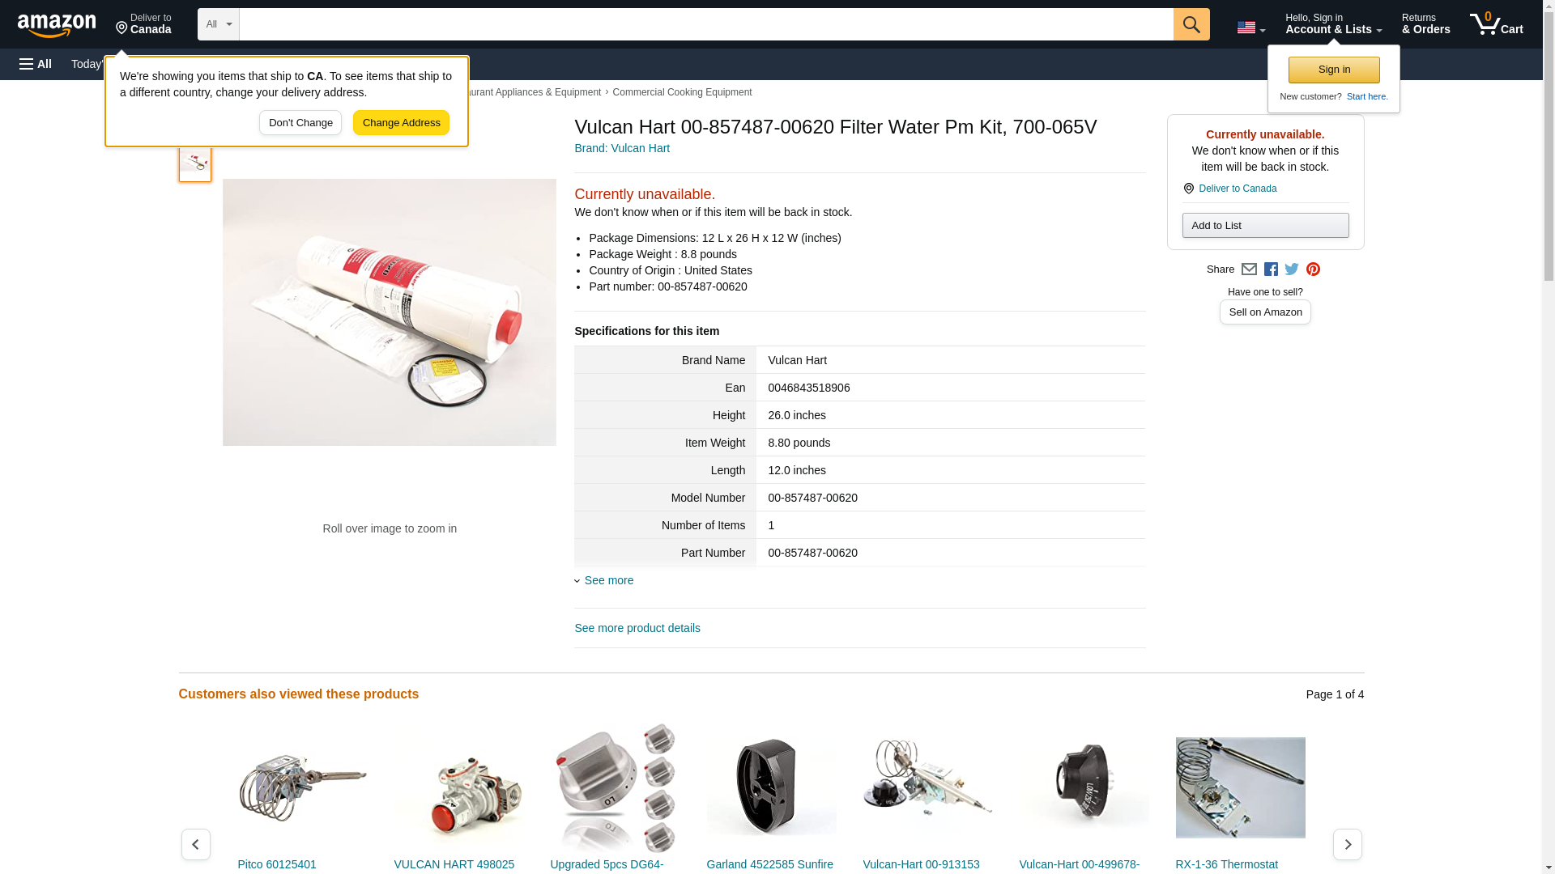Share on Facebook icon

click(1271, 269)
